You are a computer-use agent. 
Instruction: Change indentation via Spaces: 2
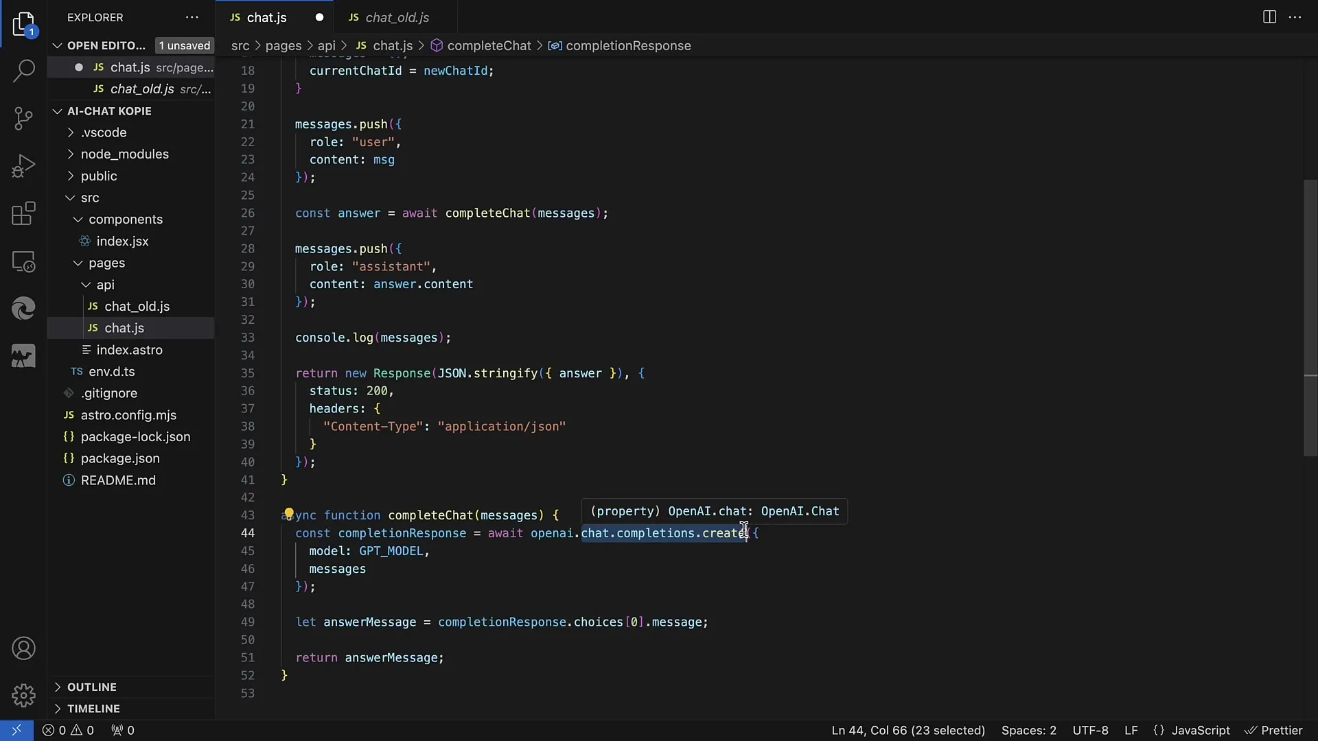[x=1028, y=731]
